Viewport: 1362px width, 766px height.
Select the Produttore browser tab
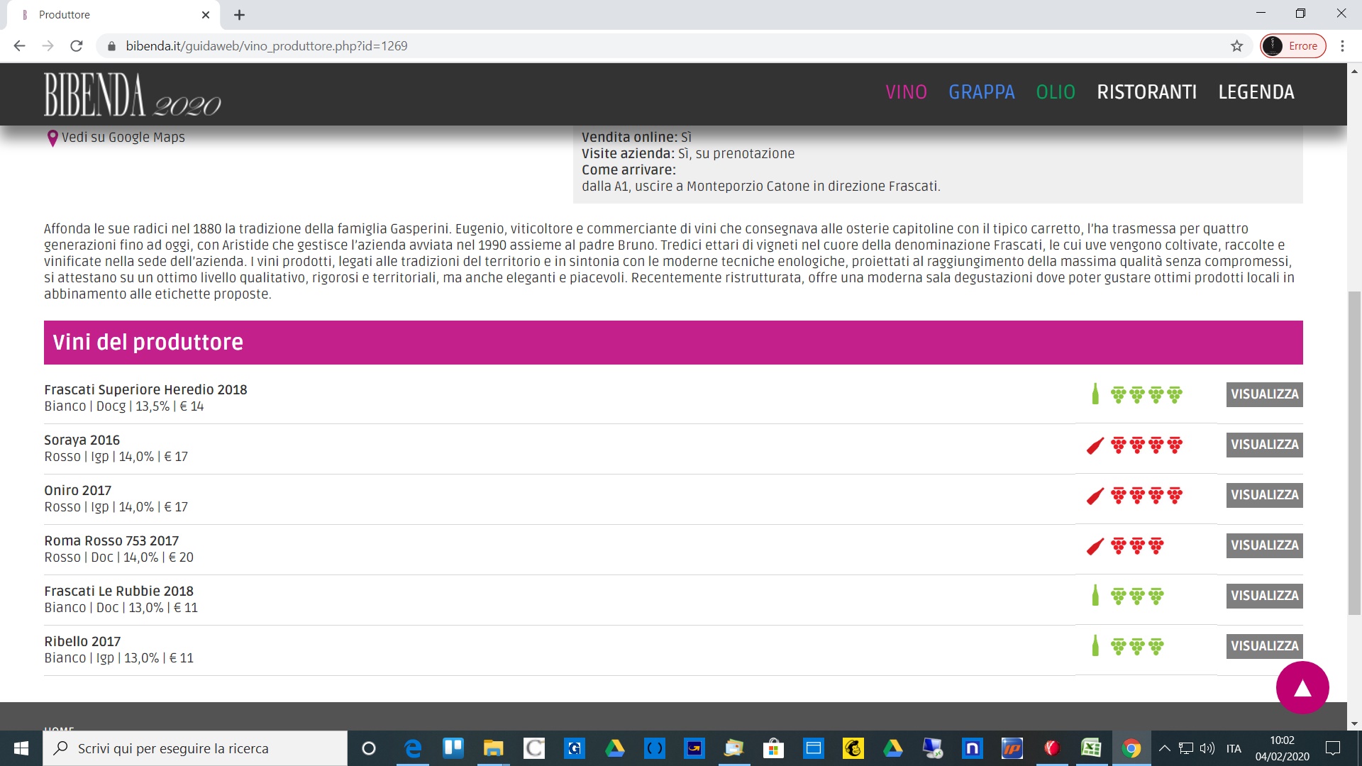(x=113, y=15)
